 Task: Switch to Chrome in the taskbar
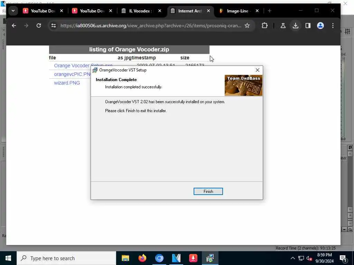point(159,258)
